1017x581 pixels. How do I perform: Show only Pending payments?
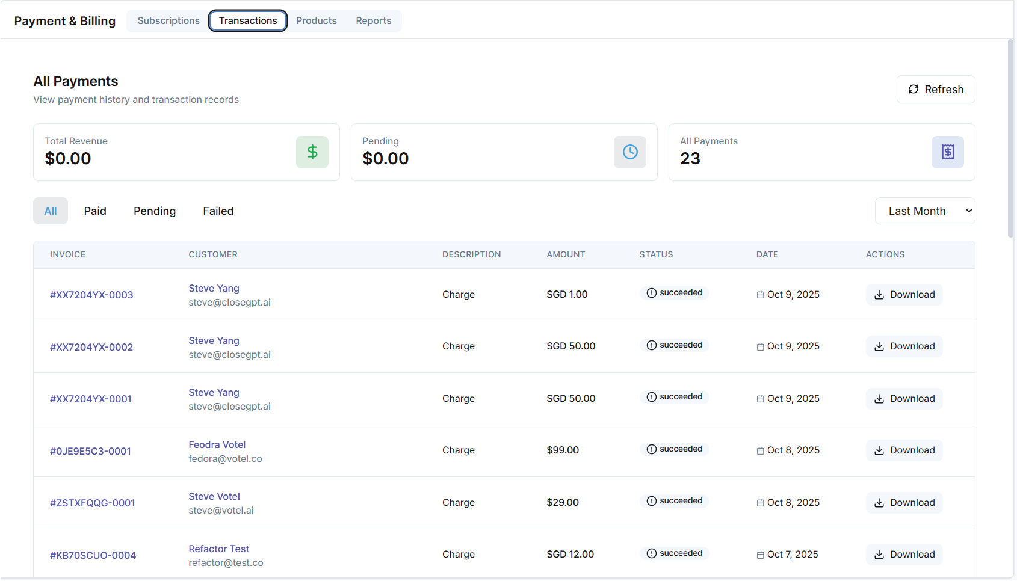(155, 211)
